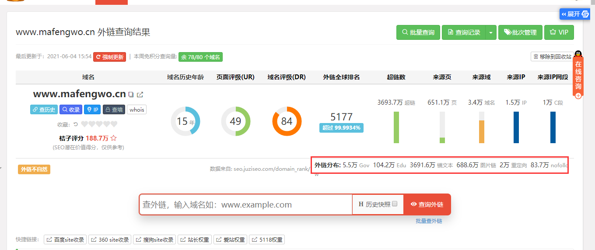Select the fifth heart in 收藏 rating
The width and height of the screenshot is (595, 250).
[114, 124]
